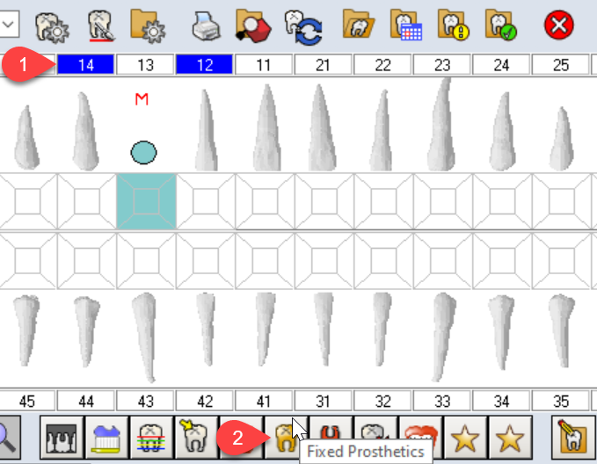Close the chart with the red X icon

tap(558, 25)
